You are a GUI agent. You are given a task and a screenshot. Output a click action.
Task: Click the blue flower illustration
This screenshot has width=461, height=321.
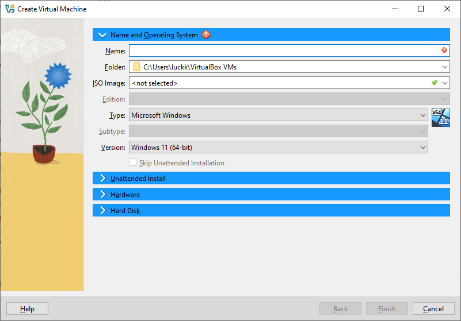[57, 74]
